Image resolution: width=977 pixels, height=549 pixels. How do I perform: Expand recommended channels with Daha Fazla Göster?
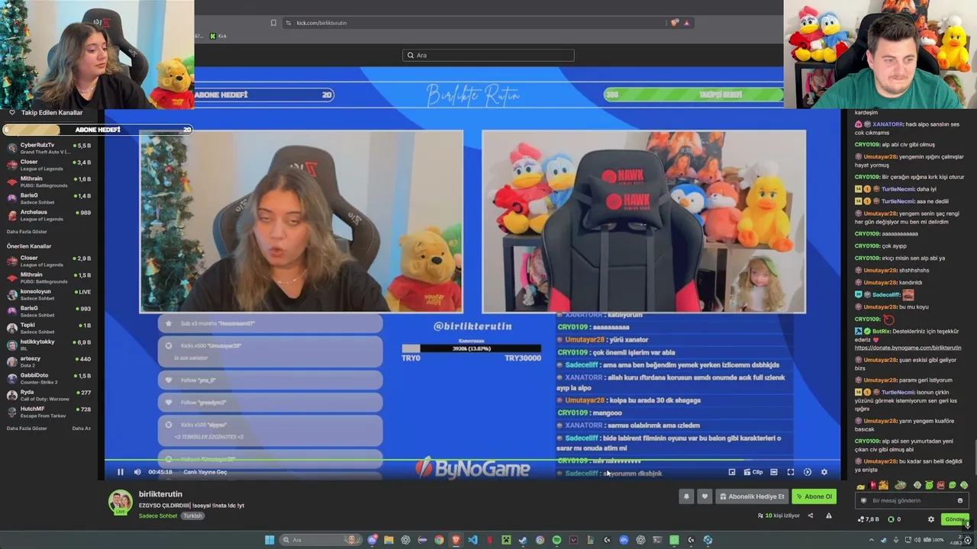(x=27, y=429)
